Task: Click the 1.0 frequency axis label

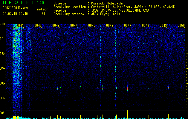Action: coord(2,54)
